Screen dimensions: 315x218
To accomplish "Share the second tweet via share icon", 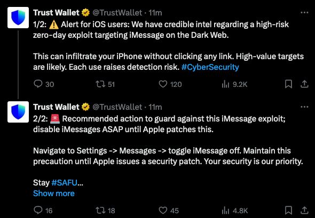I will coord(304,210).
